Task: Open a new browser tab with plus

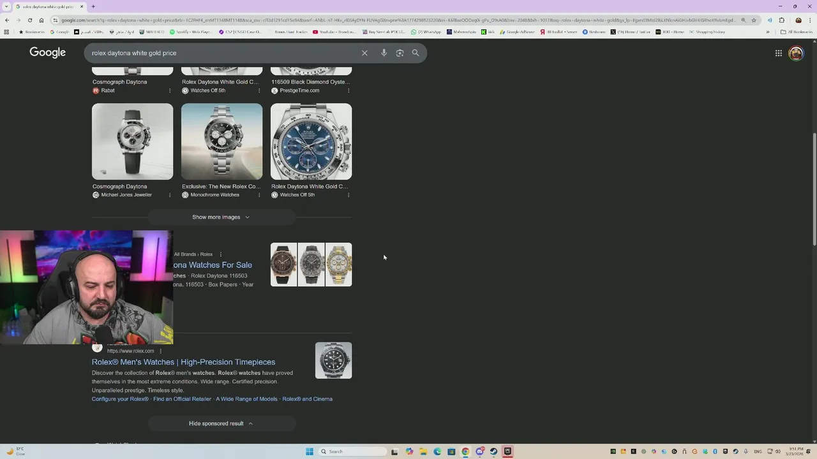Action: [x=93, y=6]
